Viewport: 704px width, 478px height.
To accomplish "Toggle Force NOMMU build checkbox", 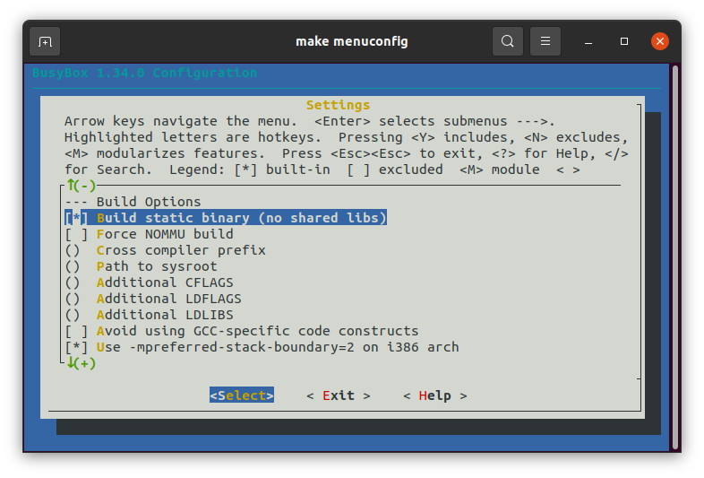I will [x=76, y=234].
